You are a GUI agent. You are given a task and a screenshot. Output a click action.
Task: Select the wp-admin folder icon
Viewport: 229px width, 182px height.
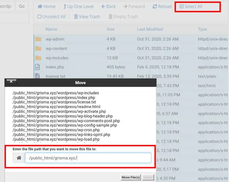pos(38,39)
